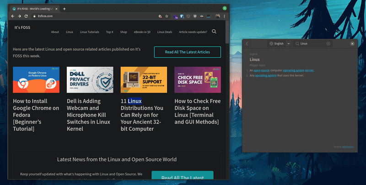This screenshot has height=185, width=366.
Task: Open the Check Free Disk Space thumbnail
Action: click(x=198, y=79)
